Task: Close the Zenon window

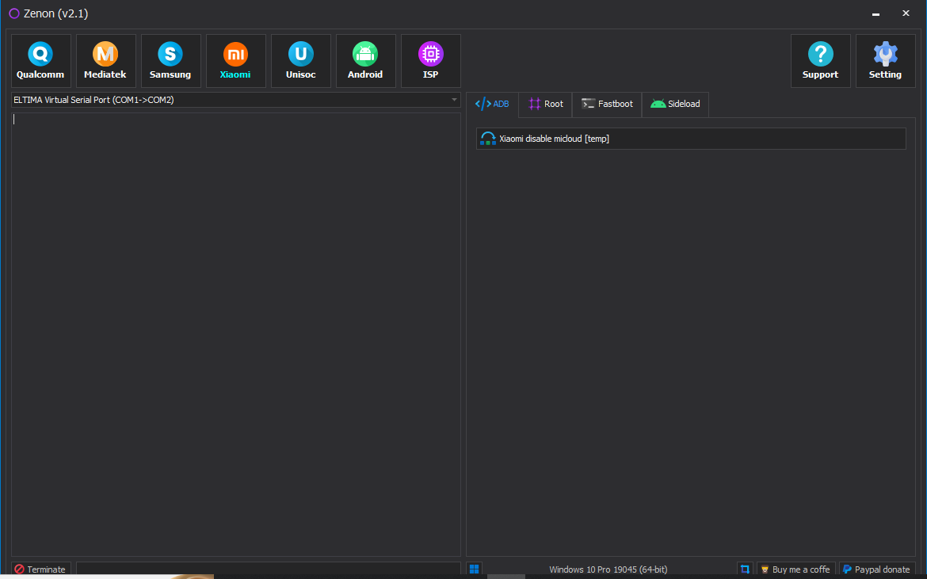Action: pyautogui.click(x=906, y=13)
